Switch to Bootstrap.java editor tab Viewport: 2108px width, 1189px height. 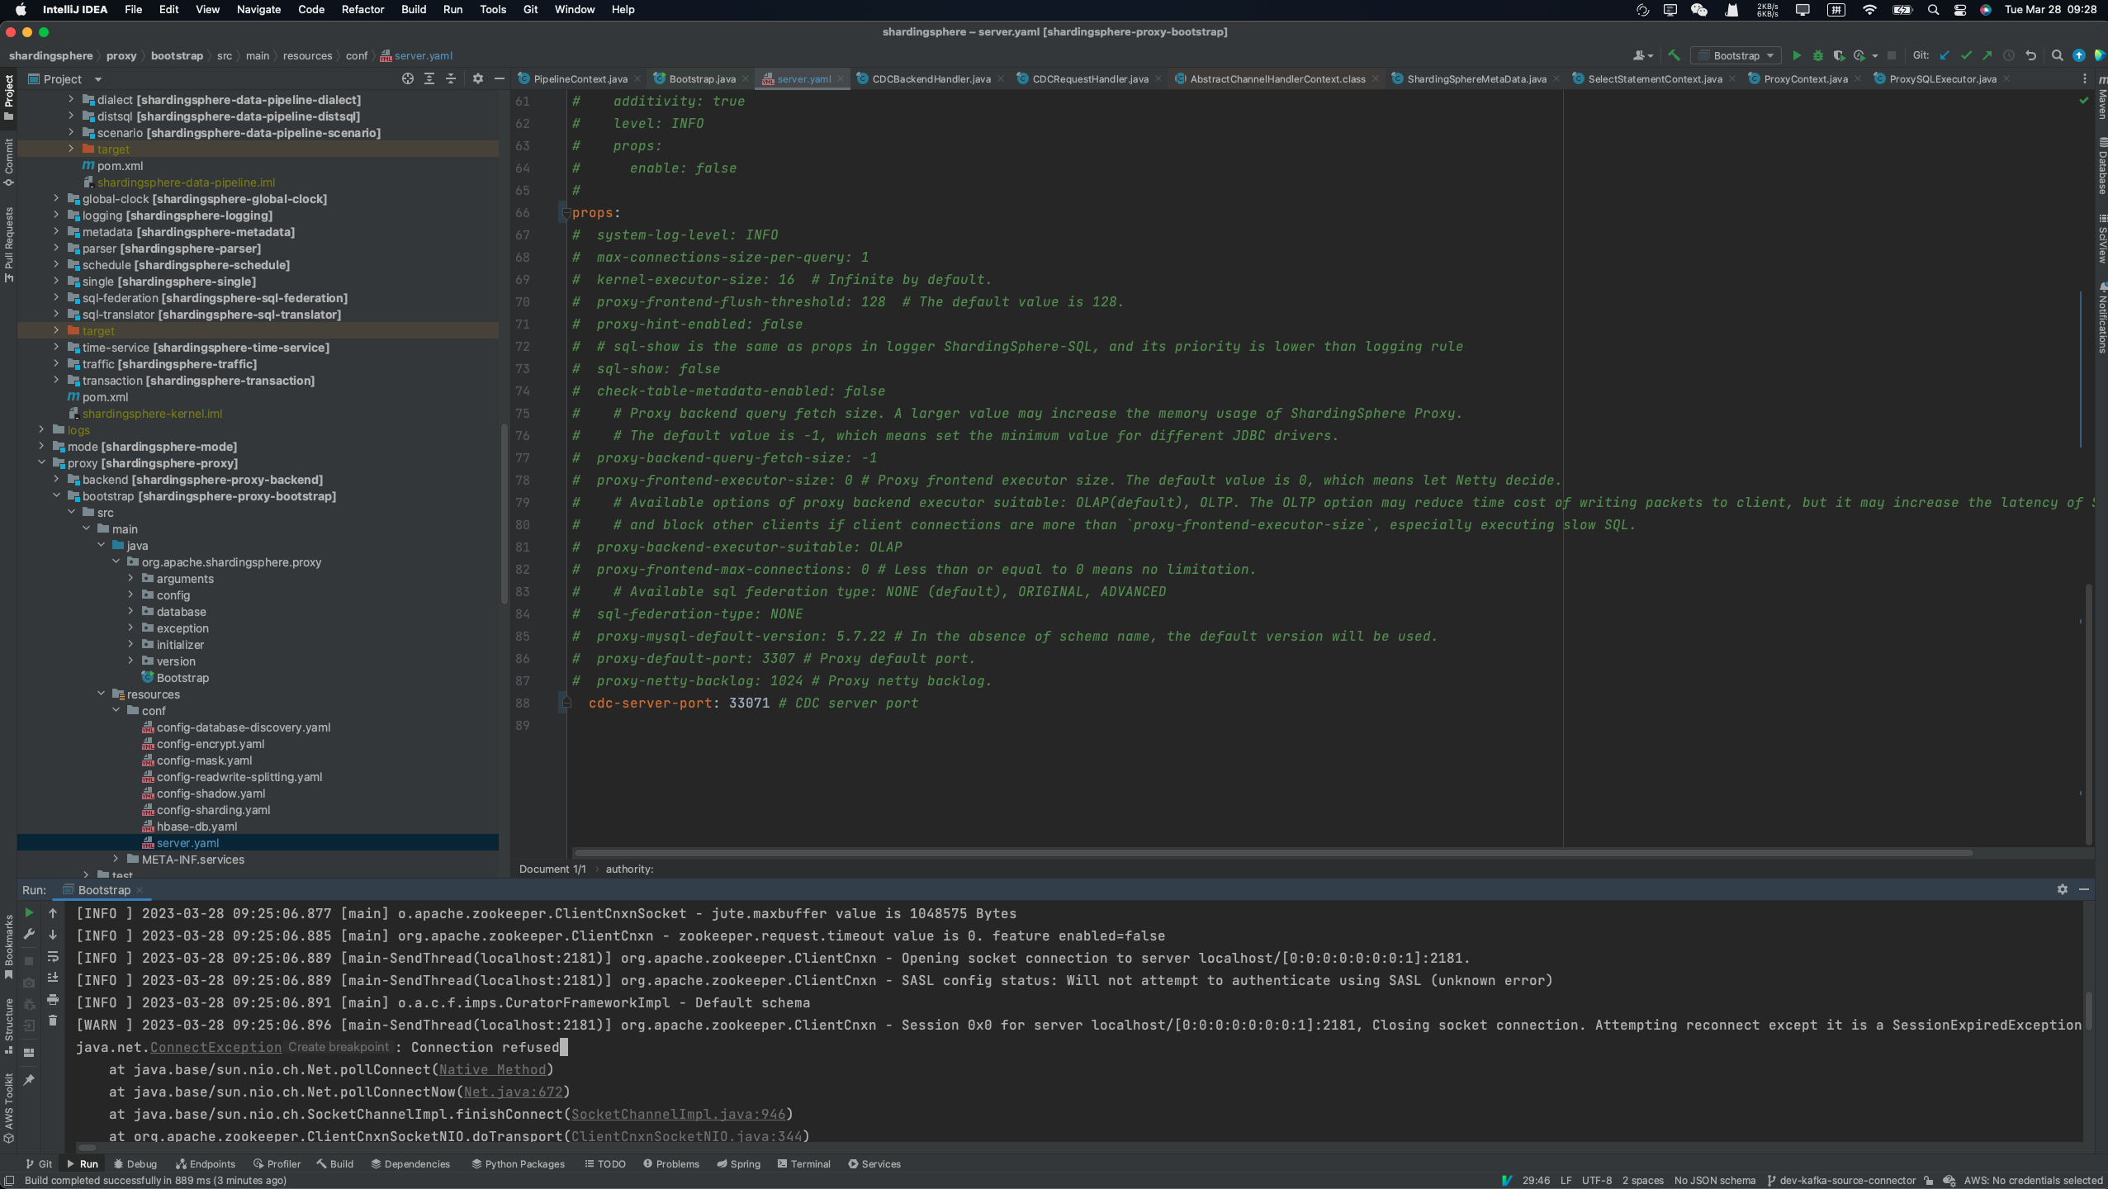point(701,78)
